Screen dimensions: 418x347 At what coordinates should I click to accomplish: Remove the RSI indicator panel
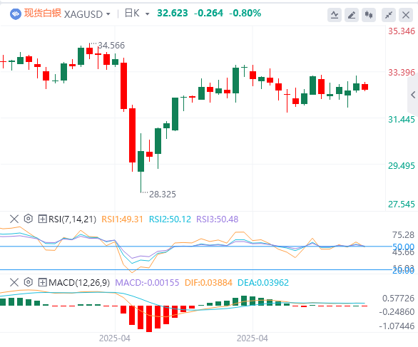14,219
